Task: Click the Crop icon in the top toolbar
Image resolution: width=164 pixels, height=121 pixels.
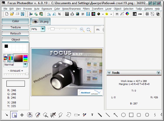Action: tap(59, 14)
